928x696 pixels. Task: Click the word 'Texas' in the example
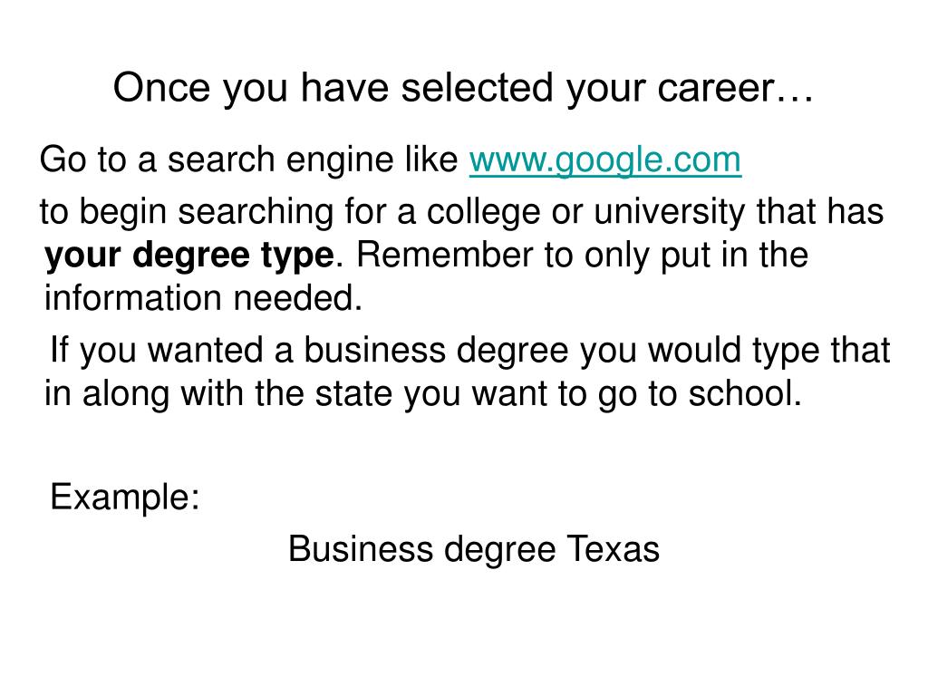[x=613, y=548]
